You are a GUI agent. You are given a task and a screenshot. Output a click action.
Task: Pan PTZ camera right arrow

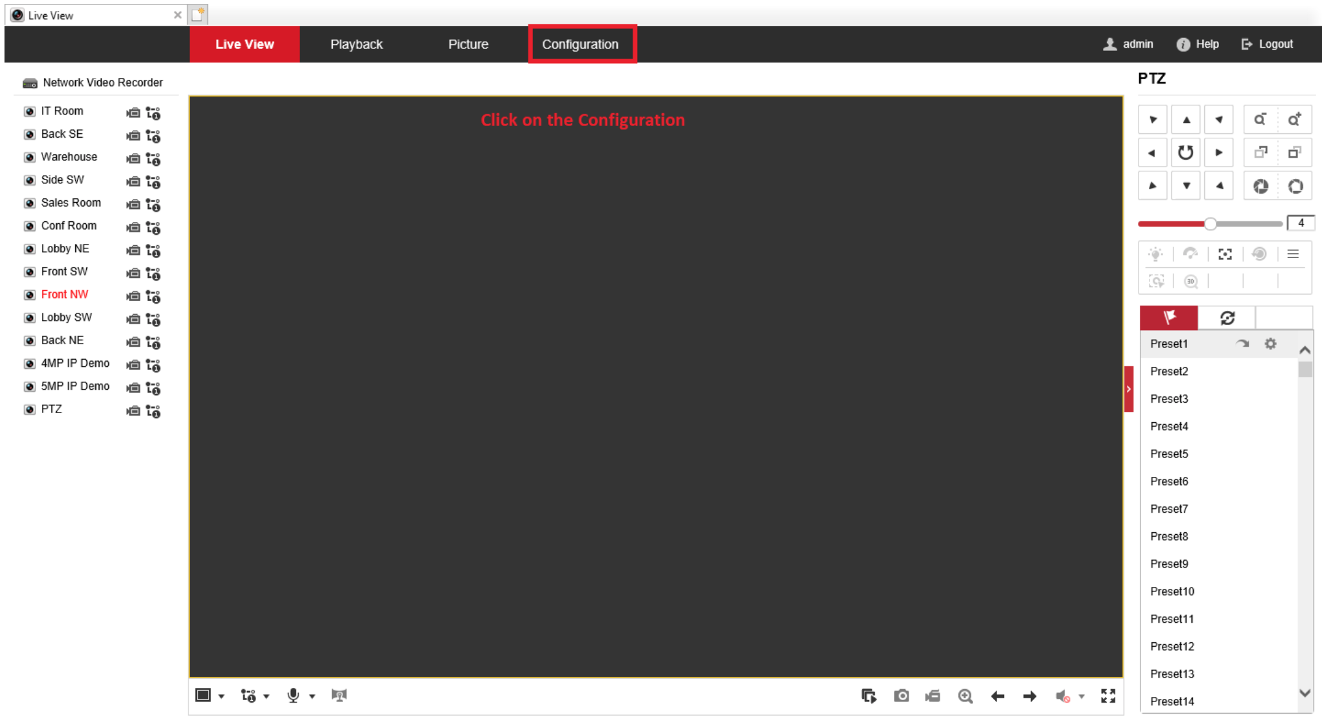click(1218, 153)
